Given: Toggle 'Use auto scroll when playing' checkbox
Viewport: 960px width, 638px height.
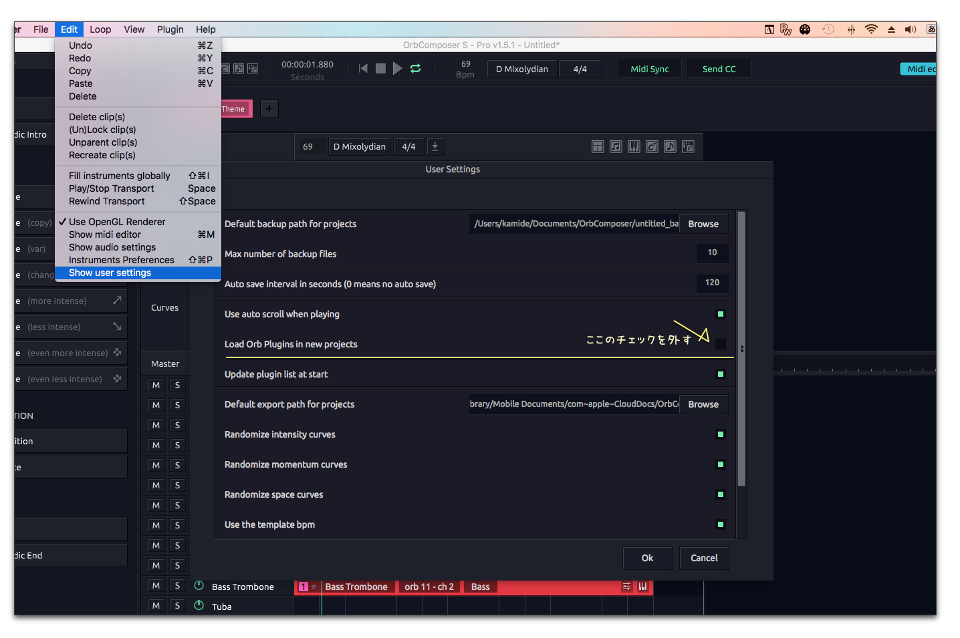Looking at the screenshot, I should pos(720,314).
